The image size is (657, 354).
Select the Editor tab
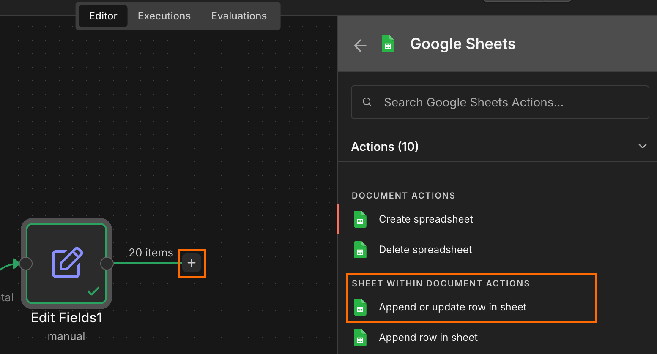click(x=103, y=16)
